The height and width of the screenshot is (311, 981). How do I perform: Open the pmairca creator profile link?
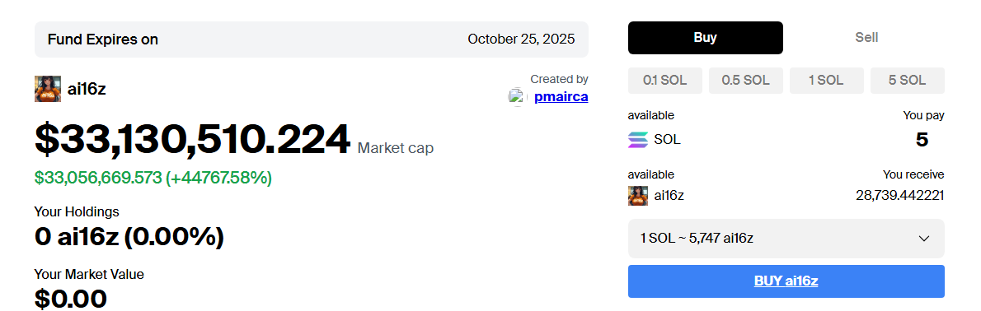561,97
